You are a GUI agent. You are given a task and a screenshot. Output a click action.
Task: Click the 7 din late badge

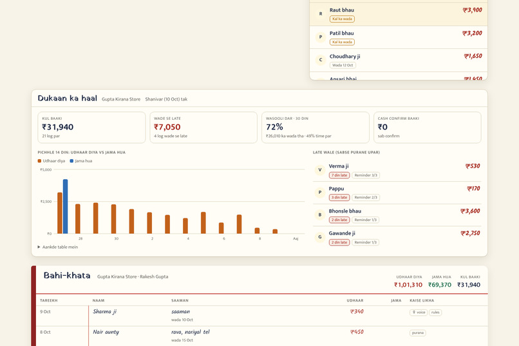click(x=339, y=175)
